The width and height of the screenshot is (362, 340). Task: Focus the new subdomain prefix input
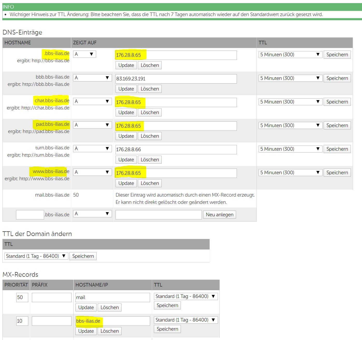click(30, 215)
